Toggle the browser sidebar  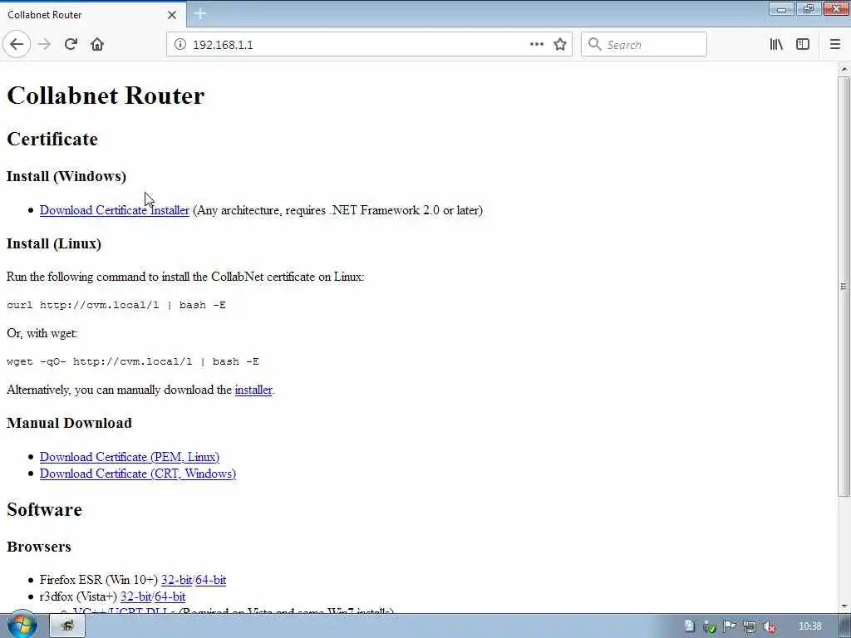(x=803, y=45)
